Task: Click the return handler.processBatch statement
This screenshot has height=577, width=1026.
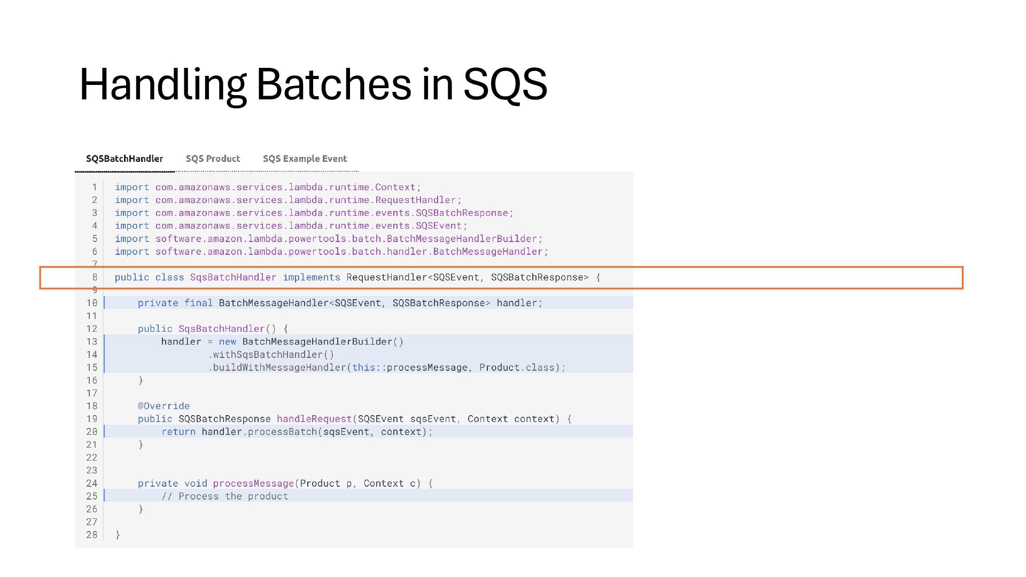Action: [297, 432]
